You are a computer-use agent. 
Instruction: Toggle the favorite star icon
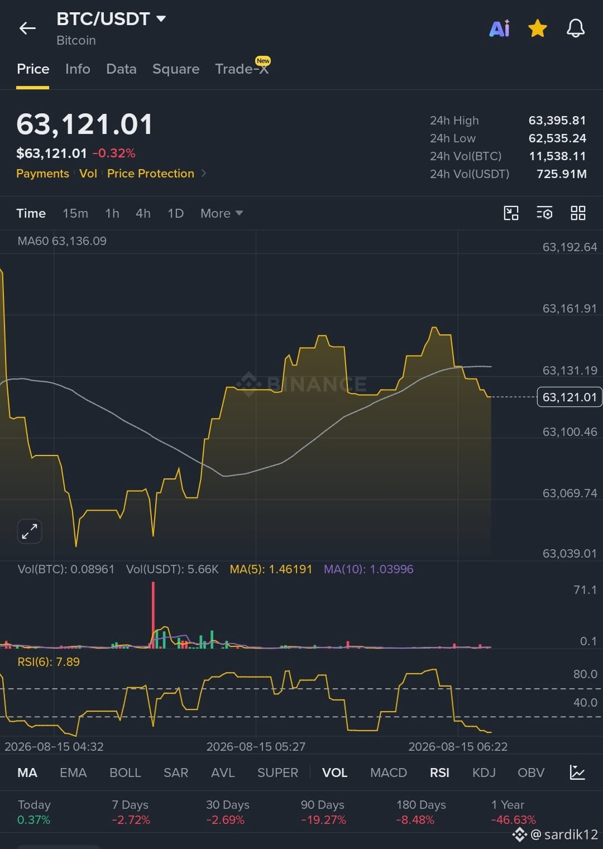(x=537, y=28)
